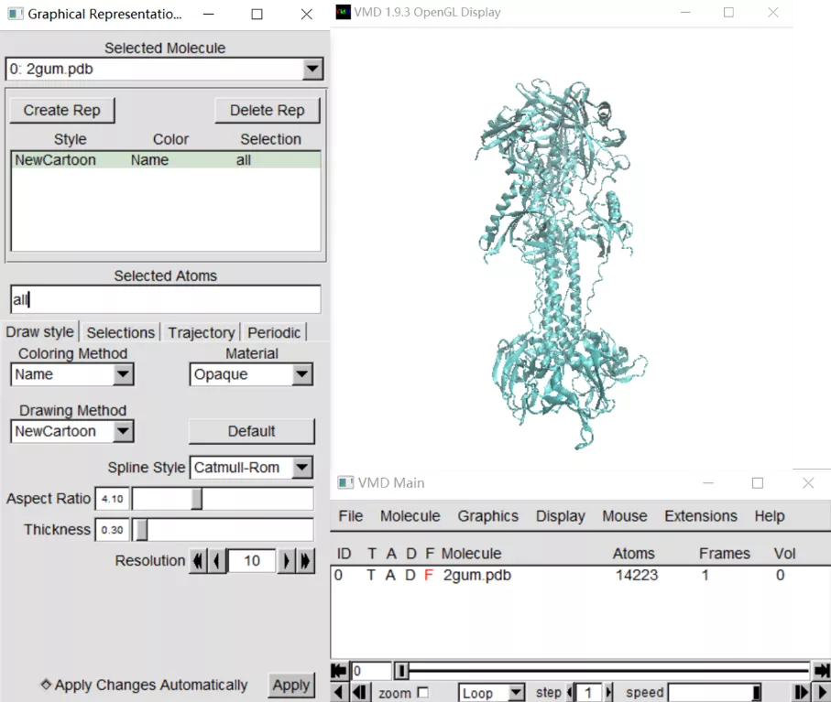Viewport: 831px width, 702px height.
Task: Decrease Resolution by one
Action: [217, 561]
